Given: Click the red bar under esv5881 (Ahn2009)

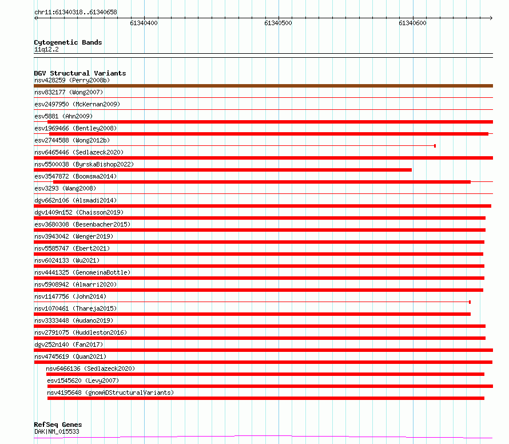Looking at the screenshot, I should coord(270,122).
